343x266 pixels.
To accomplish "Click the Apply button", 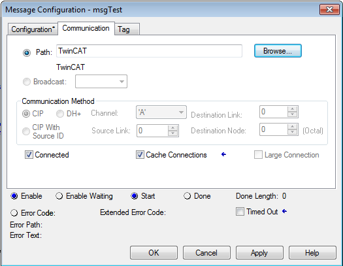I will (x=259, y=253).
